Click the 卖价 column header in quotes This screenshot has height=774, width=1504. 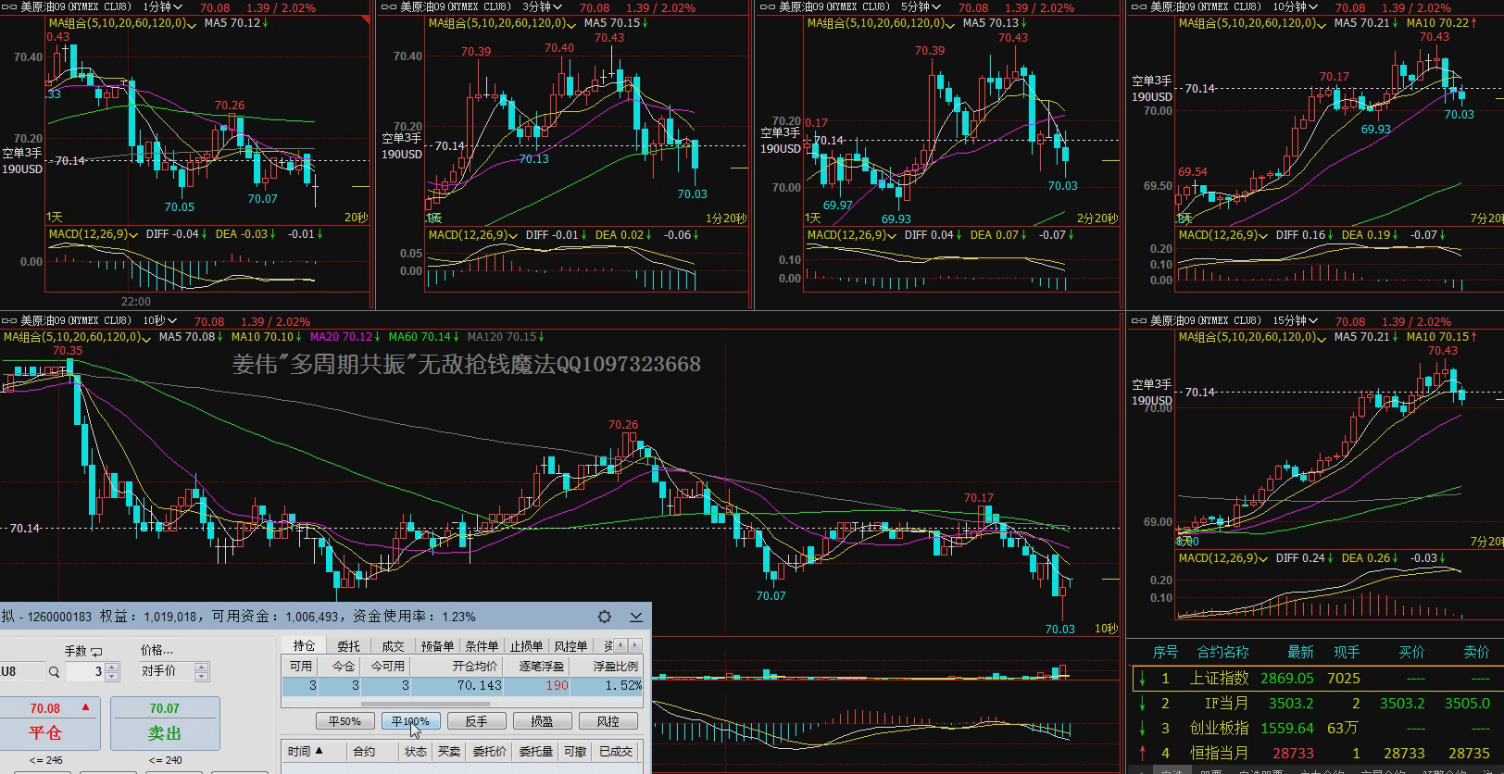point(1476,653)
